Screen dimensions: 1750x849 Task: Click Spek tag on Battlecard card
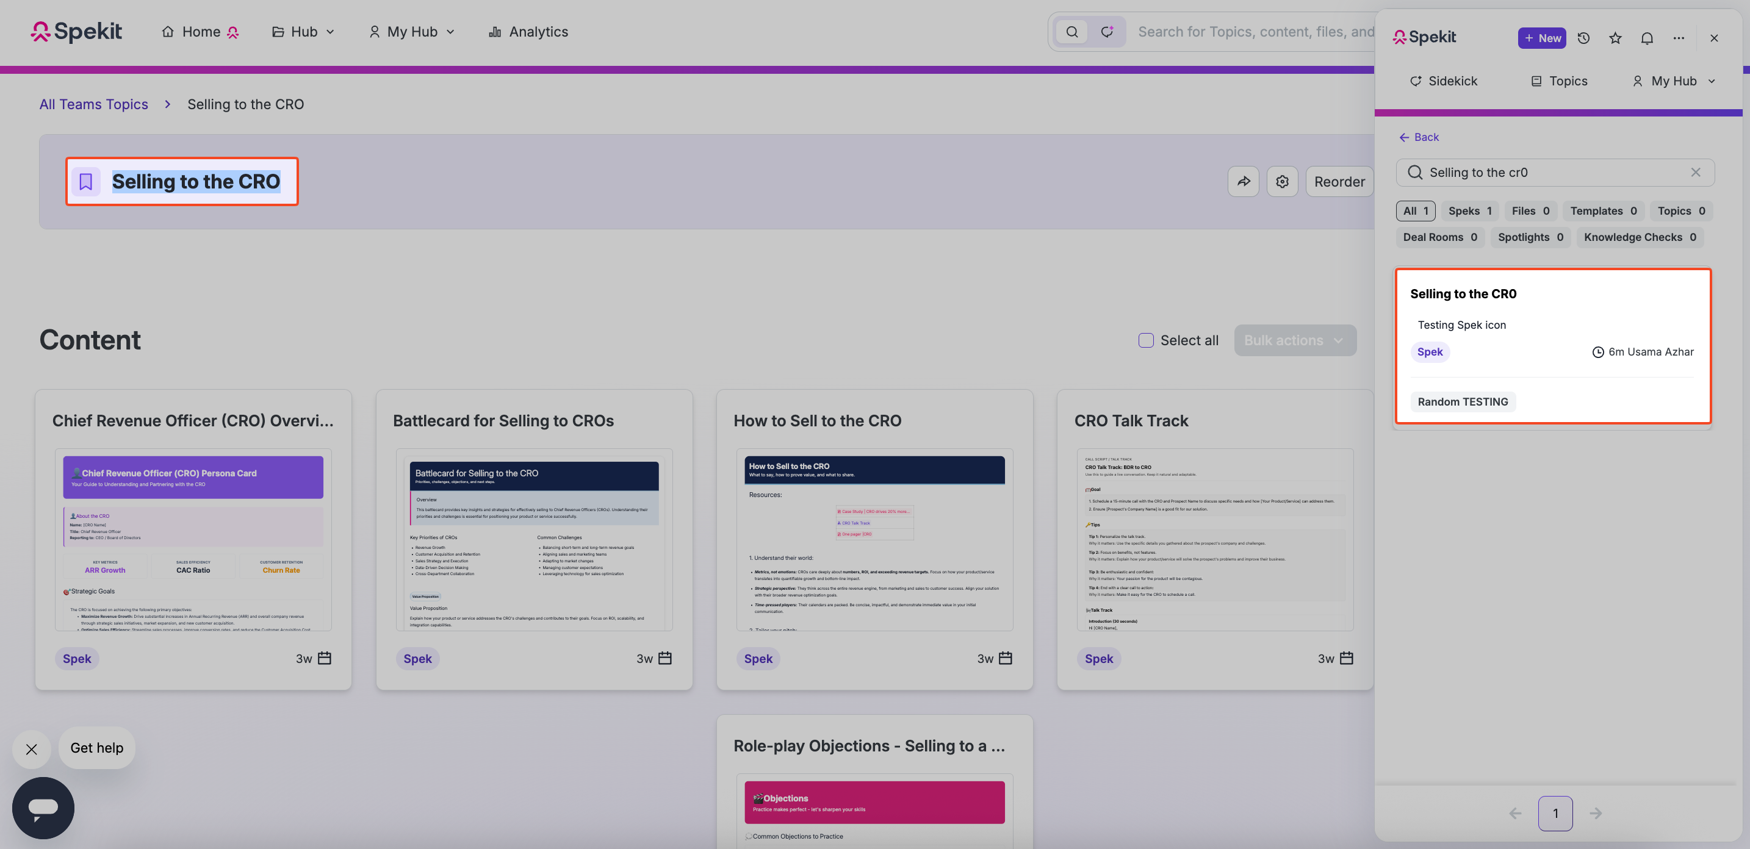pyautogui.click(x=418, y=659)
